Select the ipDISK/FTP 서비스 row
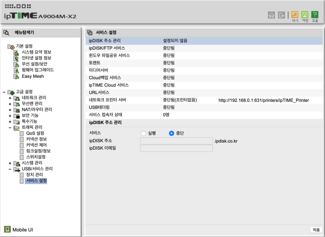The width and height of the screenshot is (325, 237). tap(204, 48)
